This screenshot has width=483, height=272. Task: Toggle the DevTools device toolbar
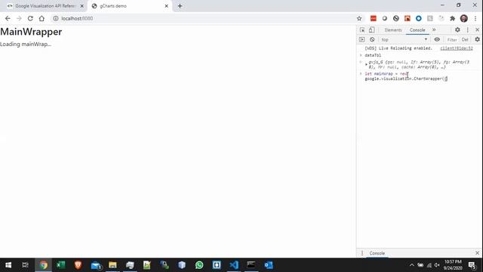(372, 30)
